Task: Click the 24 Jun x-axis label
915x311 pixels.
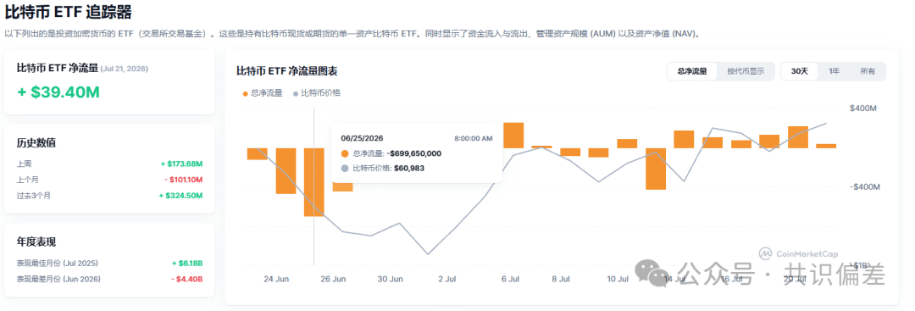Action: point(276,280)
